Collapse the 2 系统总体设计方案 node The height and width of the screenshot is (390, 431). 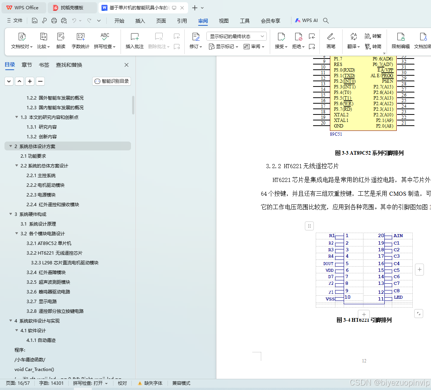coord(11,146)
